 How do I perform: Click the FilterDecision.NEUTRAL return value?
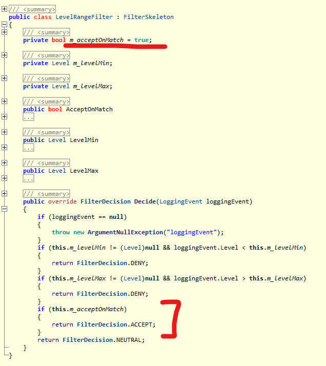104,340
